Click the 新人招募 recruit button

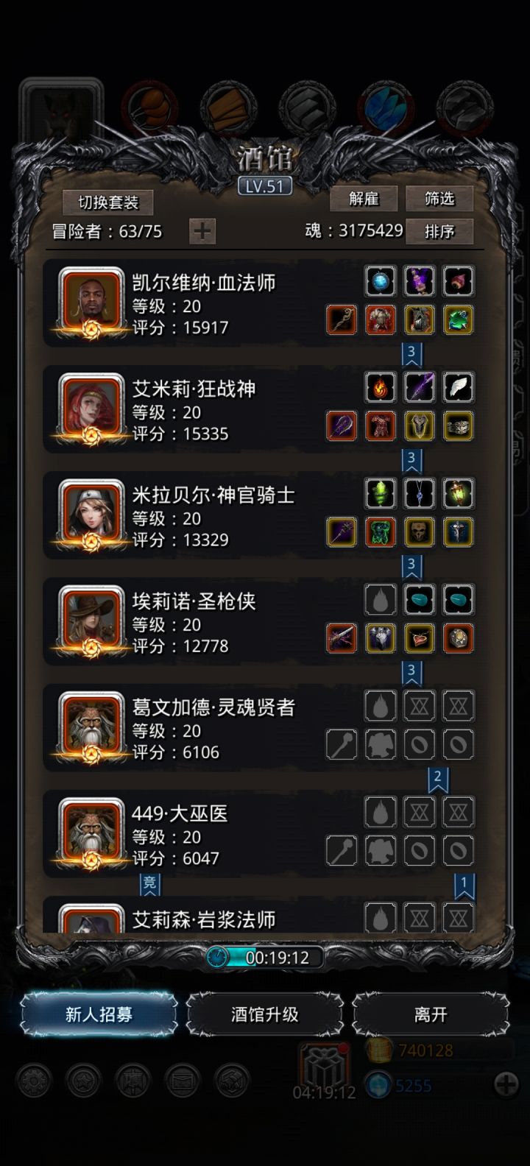(x=99, y=1014)
